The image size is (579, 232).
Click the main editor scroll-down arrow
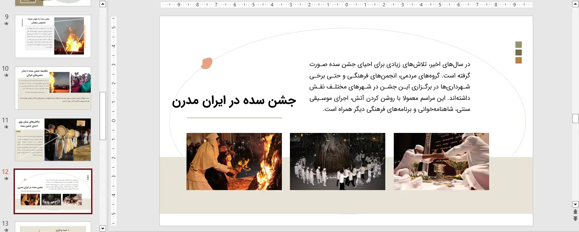coord(575,204)
